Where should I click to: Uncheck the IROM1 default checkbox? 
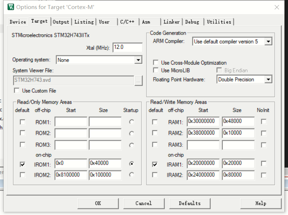coord(22,164)
